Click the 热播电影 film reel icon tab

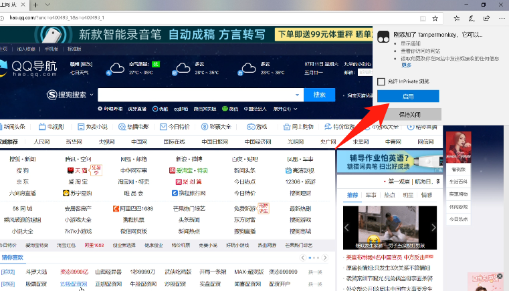pos(133,127)
